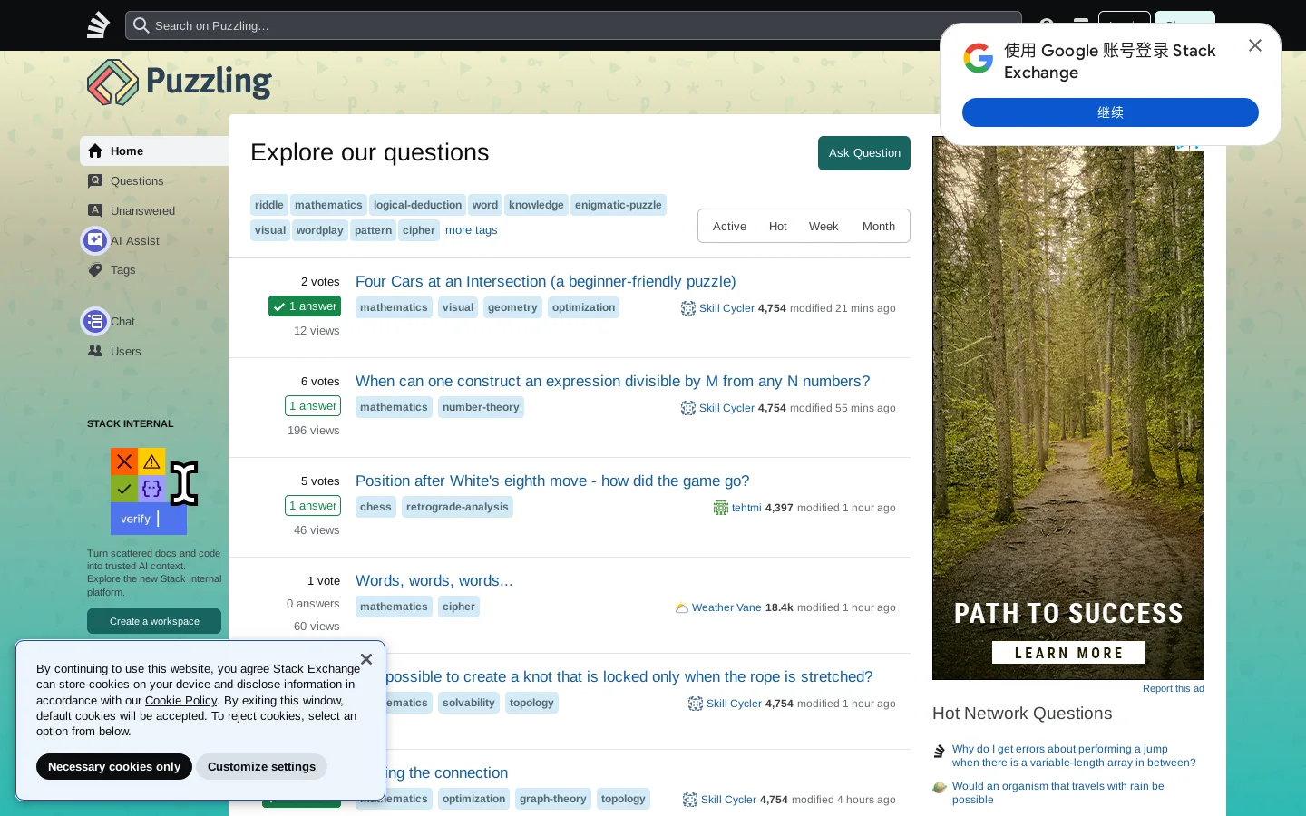Screen dimensions: 1306x816
Task: Click the Chat bubble icon in sidebar
Action: (x=95, y=321)
